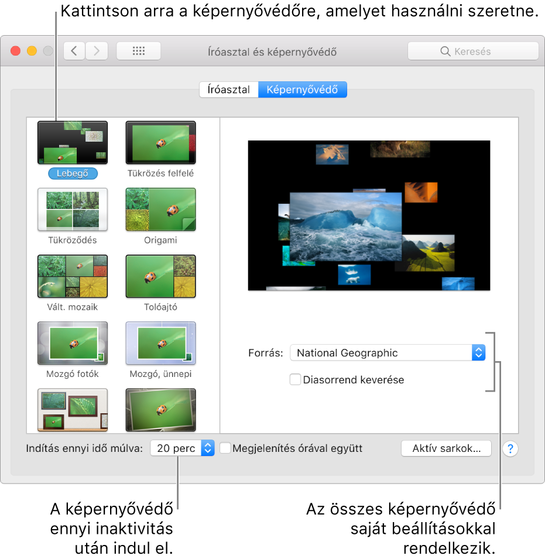Image resolution: width=545 pixels, height=559 pixels.
Task: Click the Lebegő label under the thumbnail
Action: point(73,174)
